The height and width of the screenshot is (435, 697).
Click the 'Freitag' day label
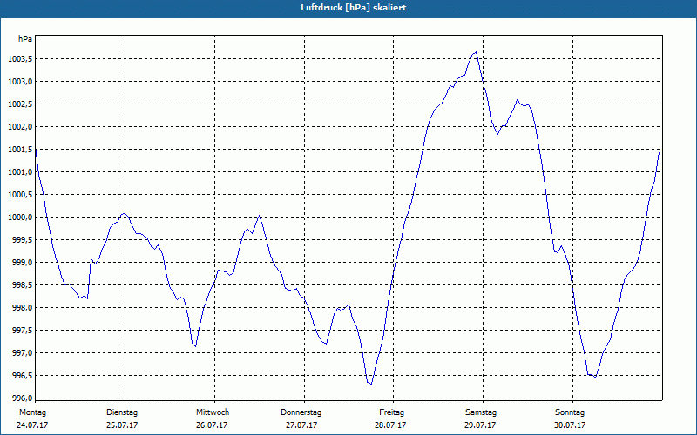tap(391, 412)
